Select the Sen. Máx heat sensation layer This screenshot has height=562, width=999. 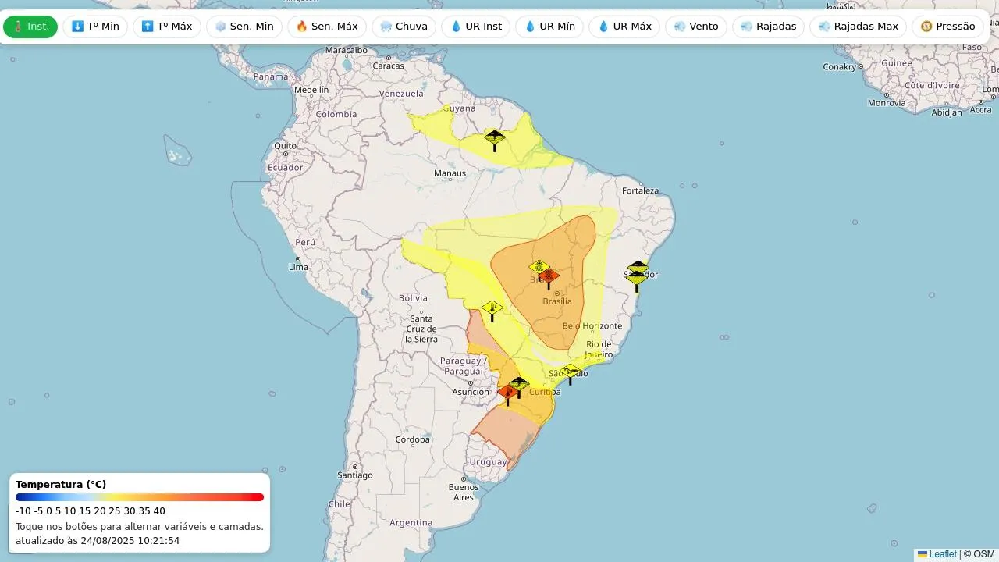[x=326, y=27]
